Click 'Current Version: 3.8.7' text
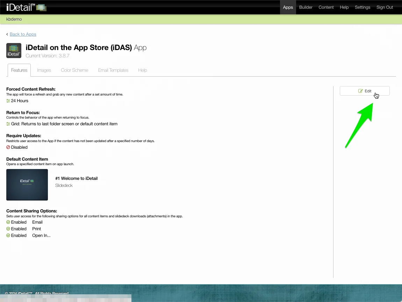 pos(48,56)
